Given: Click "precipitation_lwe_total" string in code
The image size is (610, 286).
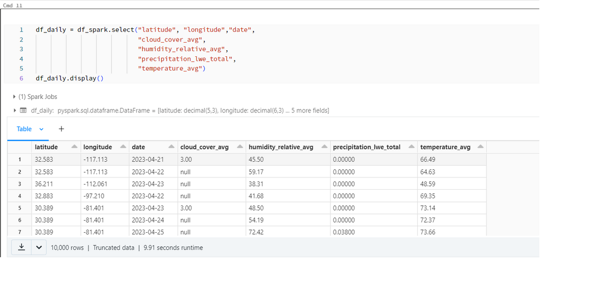Looking at the screenshot, I should click(185, 59).
